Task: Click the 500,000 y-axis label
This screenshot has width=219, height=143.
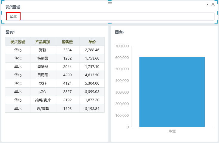Action: tap(122, 69)
